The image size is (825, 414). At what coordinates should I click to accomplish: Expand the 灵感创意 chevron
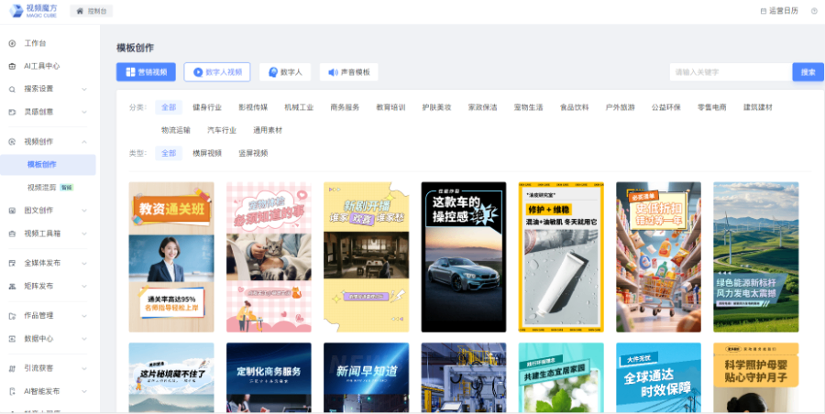pos(84,112)
